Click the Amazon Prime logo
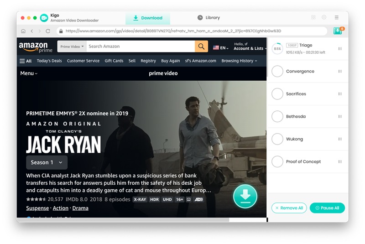Viewport: 365px width, 244px height. point(36,47)
